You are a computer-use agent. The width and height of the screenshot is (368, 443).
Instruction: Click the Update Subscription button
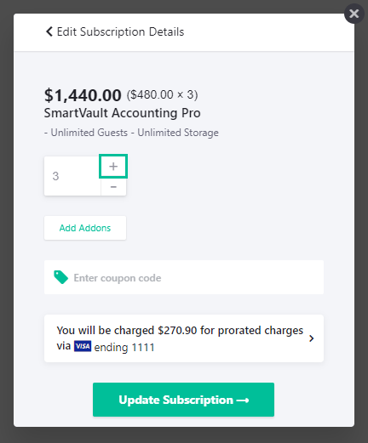coord(183,400)
